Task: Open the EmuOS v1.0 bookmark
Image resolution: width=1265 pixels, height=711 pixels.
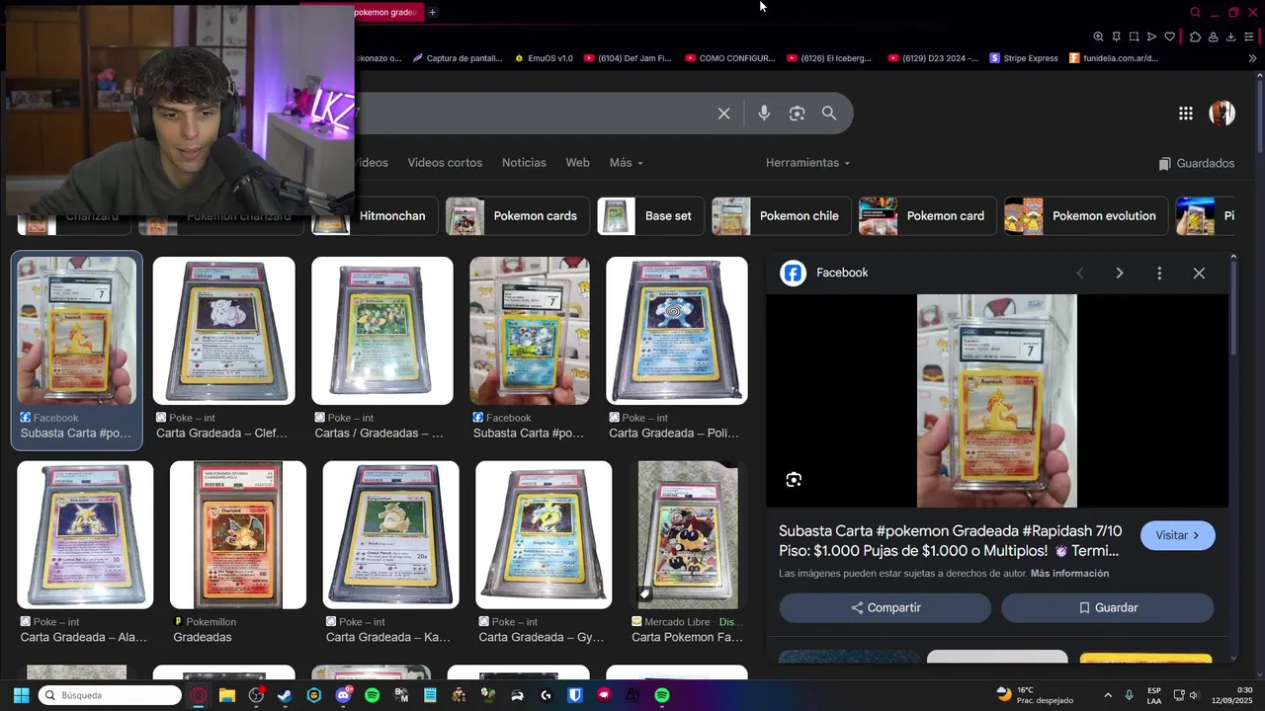Action: click(x=544, y=58)
